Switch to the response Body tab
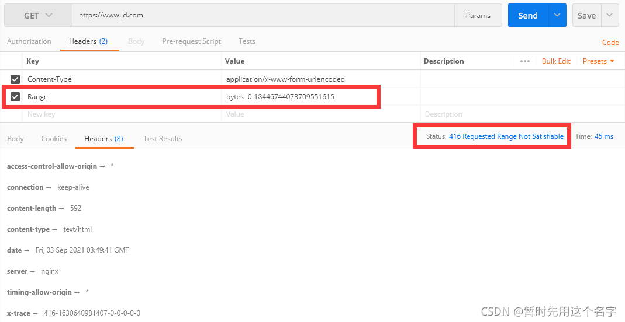This screenshot has height=322, width=625. [15, 139]
